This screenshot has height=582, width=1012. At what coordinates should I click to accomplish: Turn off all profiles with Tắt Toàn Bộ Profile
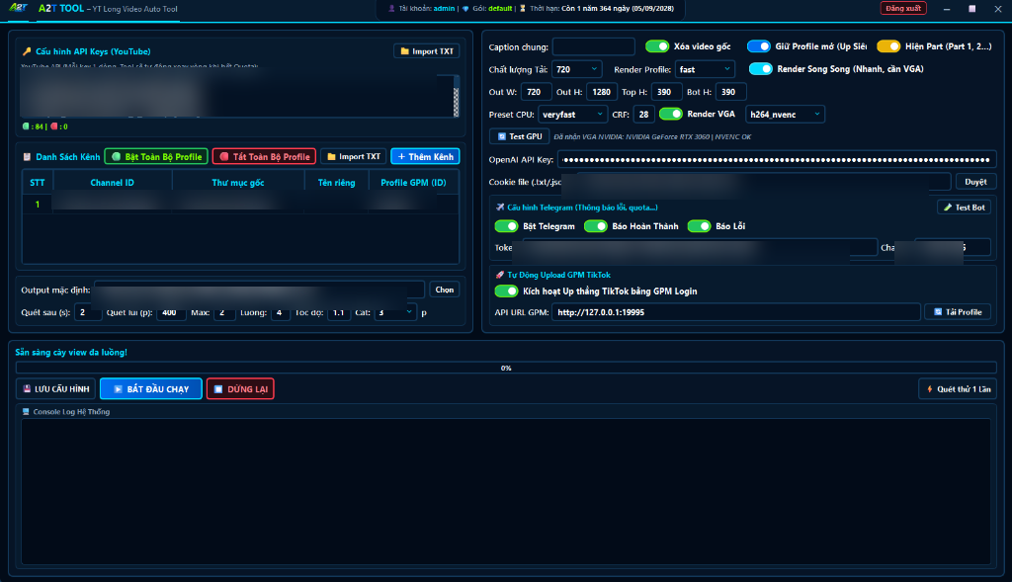point(264,157)
